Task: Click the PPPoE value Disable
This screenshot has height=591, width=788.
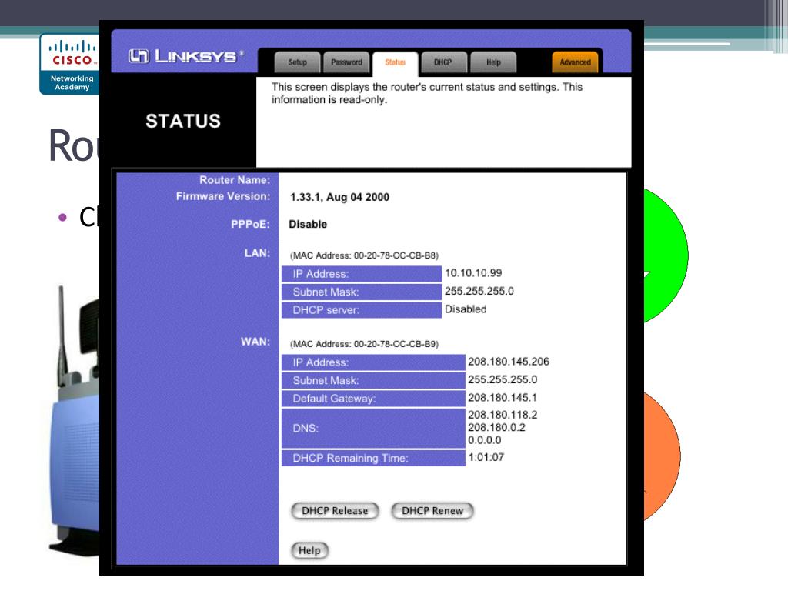Action: [308, 224]
